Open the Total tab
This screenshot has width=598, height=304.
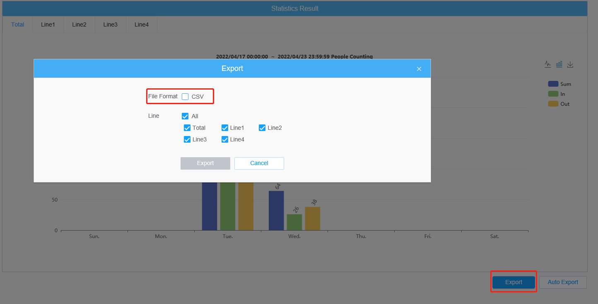[x=17, y=24]
